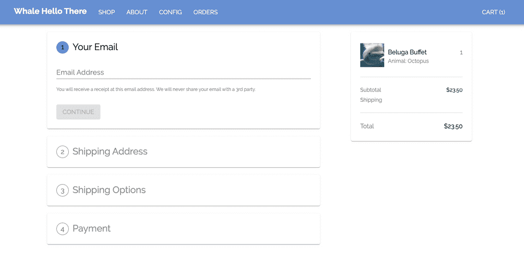View the ORDERS page
Image resolution: width=524 pixels, height=257 pixels.
click(206, 12)
